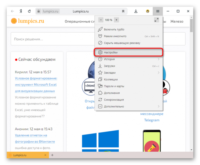
Task: Click the scrollbar down arrow
Action: point(191,150)
